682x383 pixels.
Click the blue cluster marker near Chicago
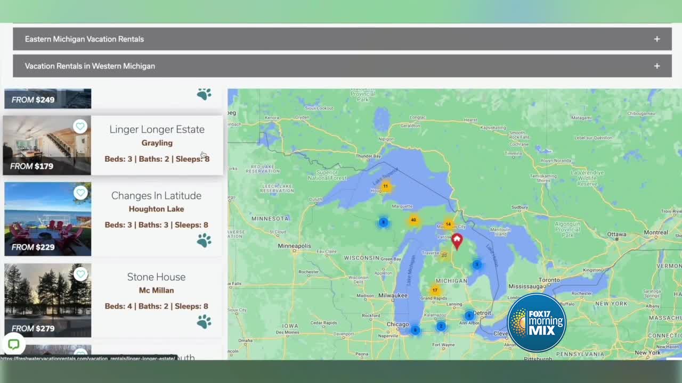tap(415, 330)
